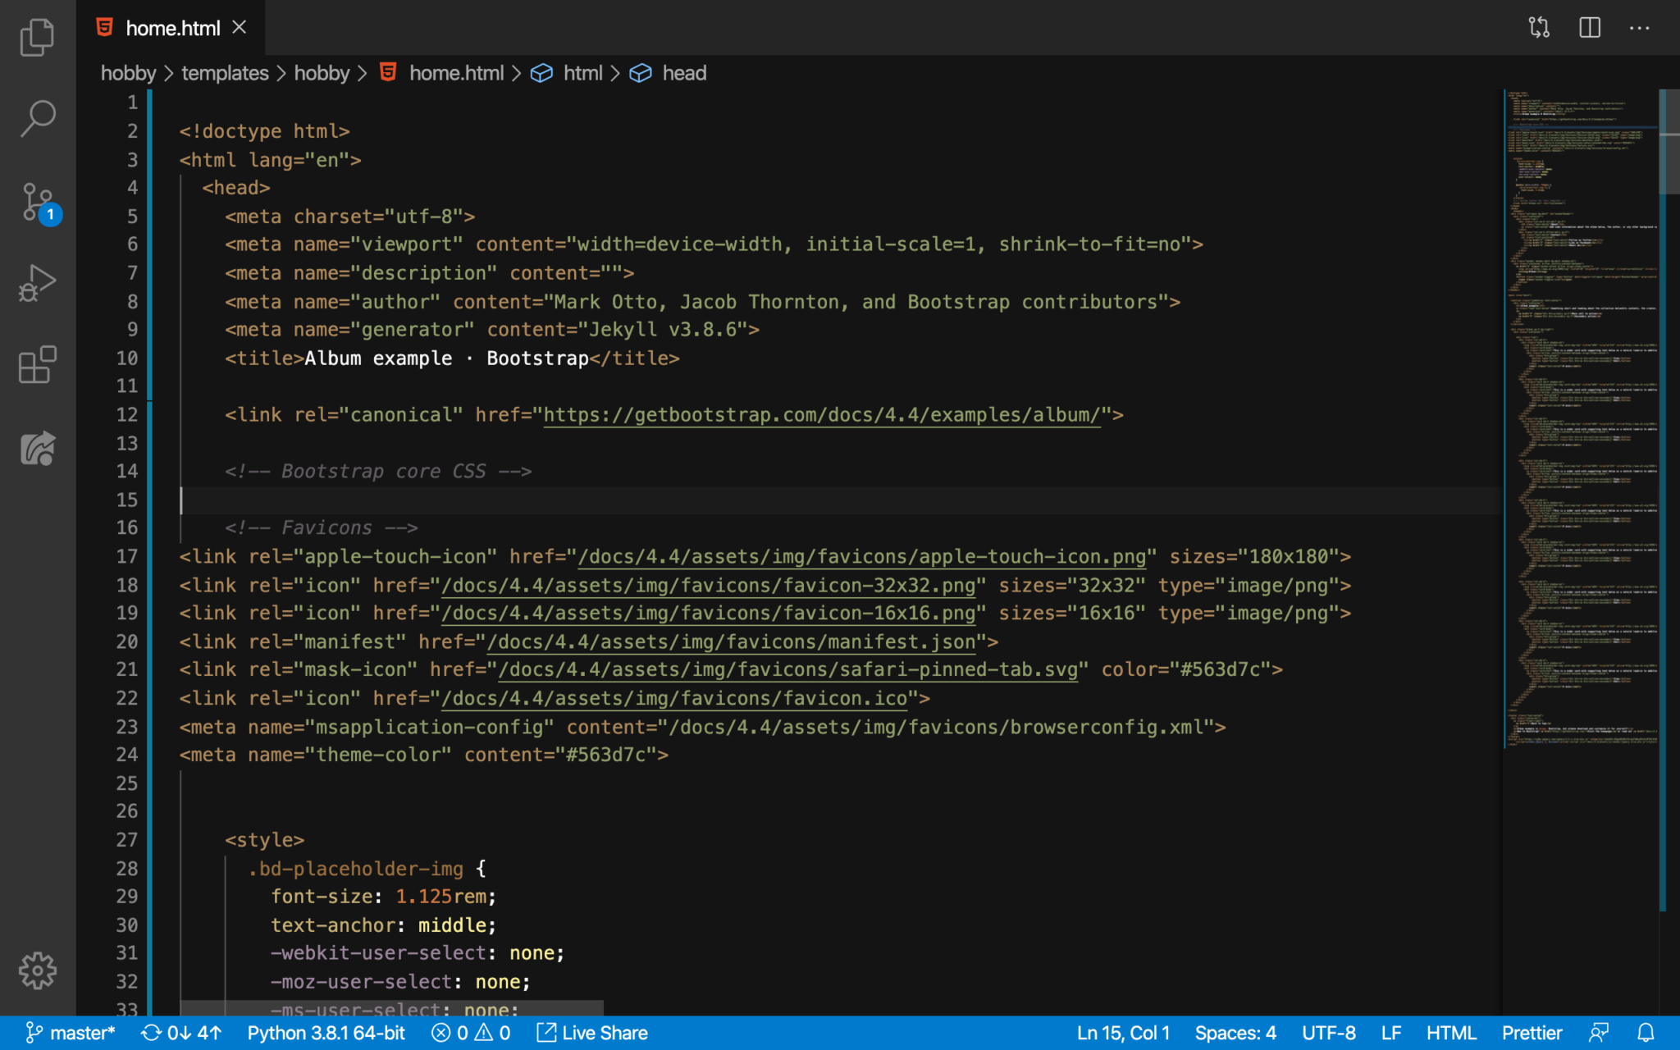Open the Extensions view icon
Screen dimensions: 1680x1050
point(37,365)
